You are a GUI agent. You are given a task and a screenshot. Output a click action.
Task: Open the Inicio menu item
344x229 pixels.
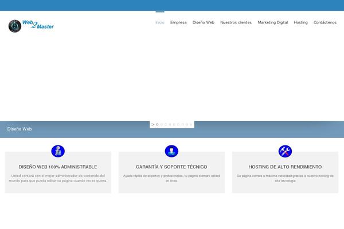(160, 22)
